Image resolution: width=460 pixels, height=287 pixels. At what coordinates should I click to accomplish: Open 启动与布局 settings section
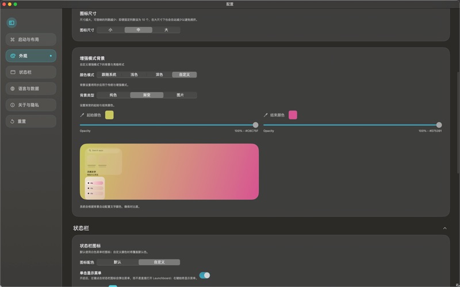31,39
